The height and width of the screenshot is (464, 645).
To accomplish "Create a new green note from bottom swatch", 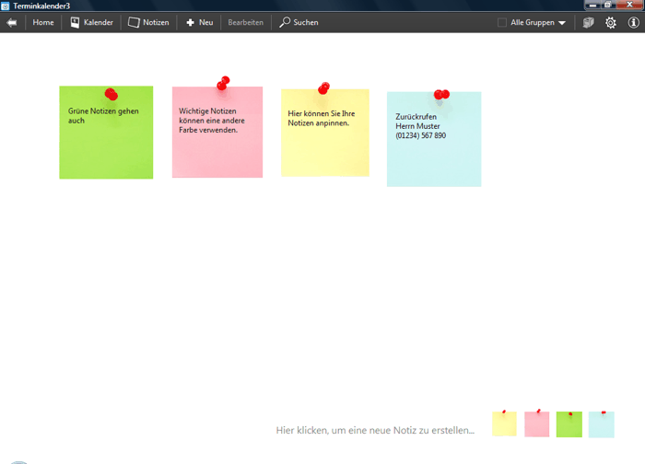I will 569,423.
